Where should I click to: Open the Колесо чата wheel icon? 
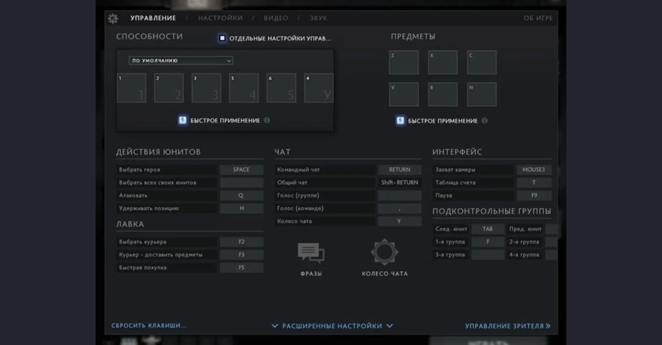[384, 252]
